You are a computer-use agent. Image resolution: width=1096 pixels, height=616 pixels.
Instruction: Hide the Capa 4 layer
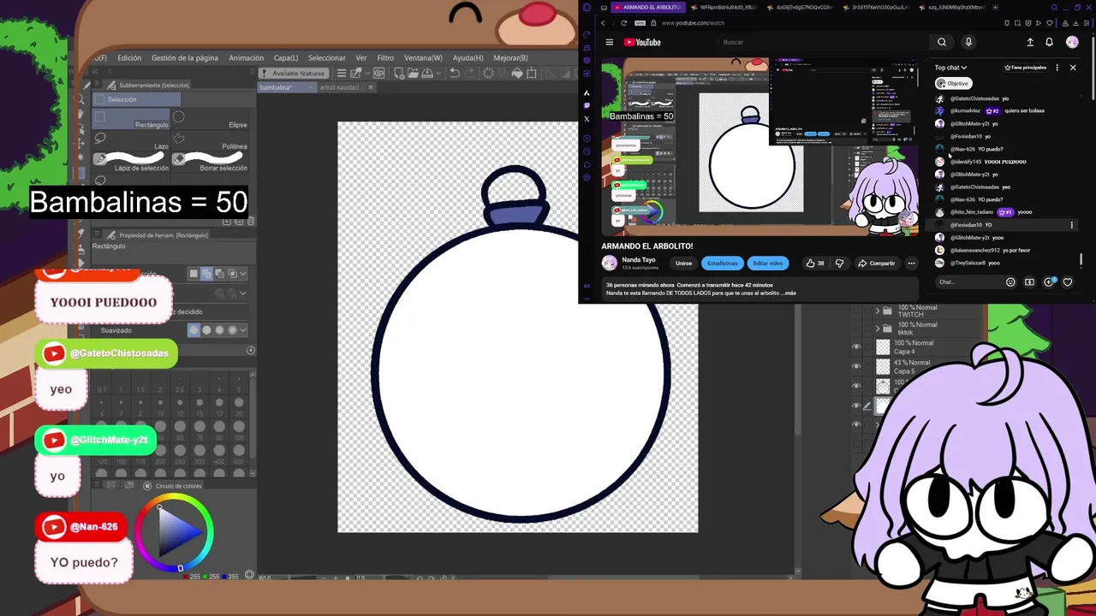tap(856, 346)
